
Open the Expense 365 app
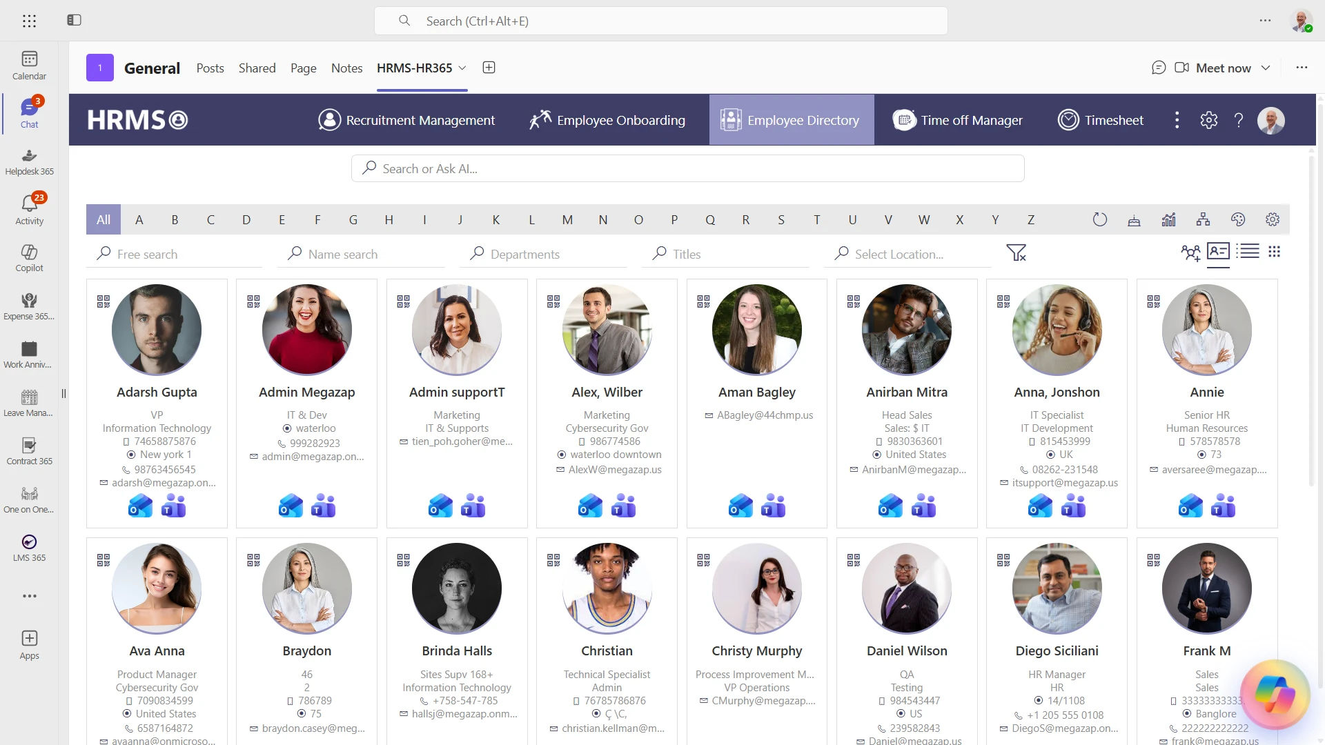click(29, 306)
